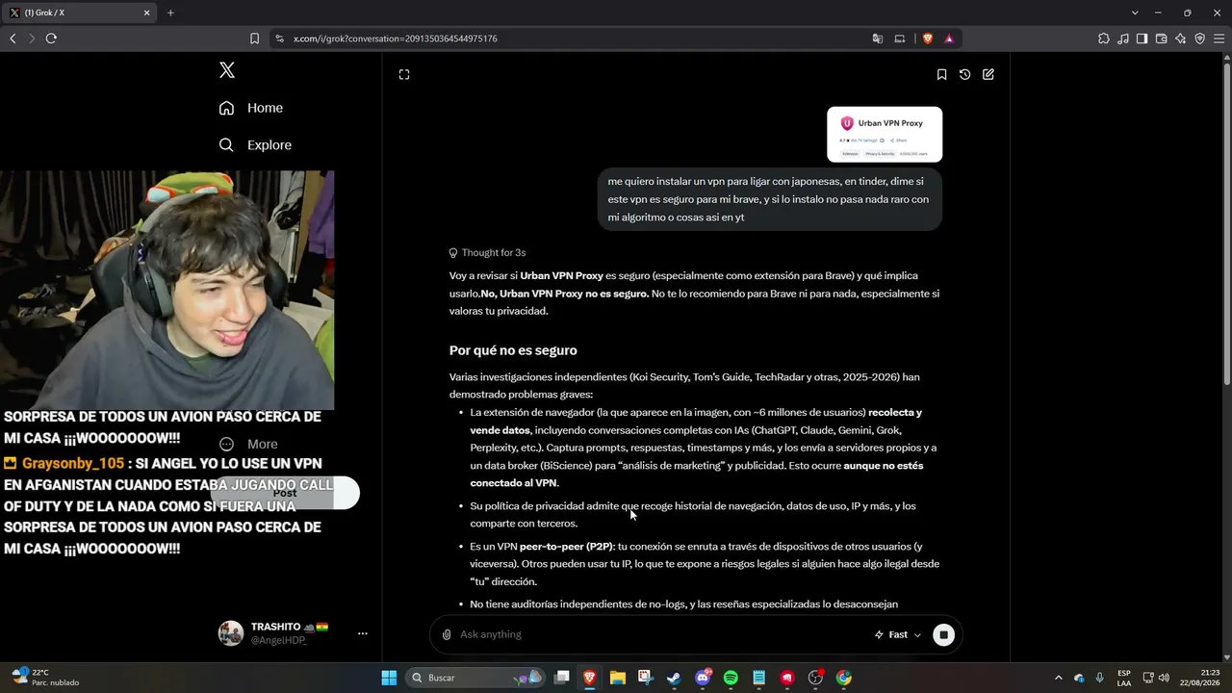Open the media control music note icon
This screenshot has height=693, width=1232.
[1123, 38]
